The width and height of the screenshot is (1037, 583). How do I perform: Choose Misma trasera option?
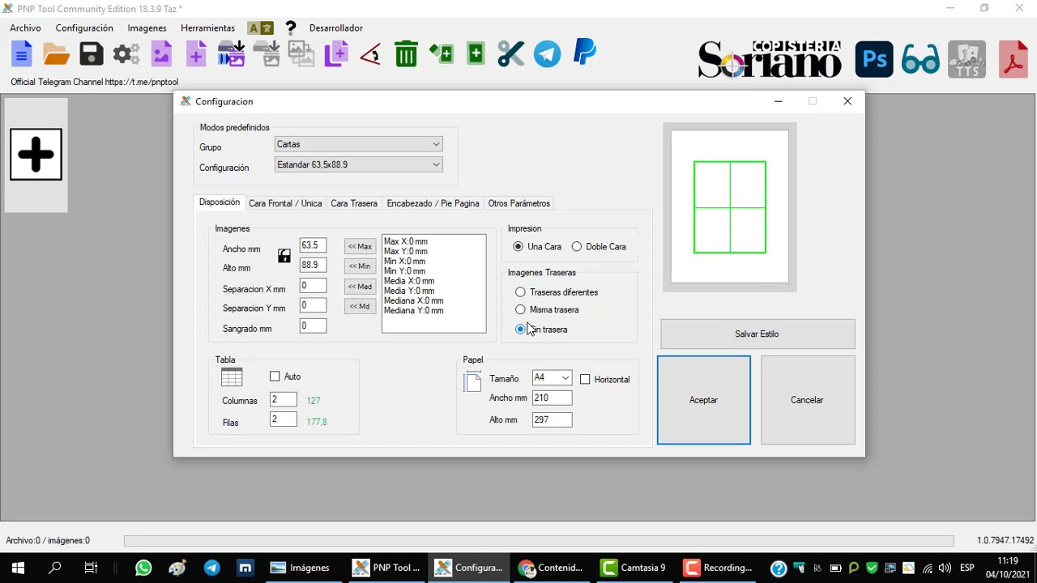tap(520, 309)
